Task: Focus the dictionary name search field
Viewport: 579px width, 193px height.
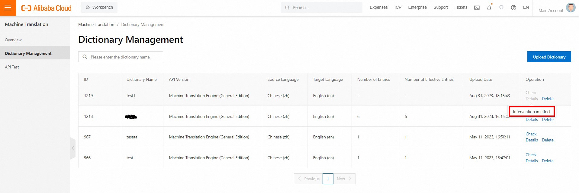Action: pyautogui.click(x=124, y=57)
